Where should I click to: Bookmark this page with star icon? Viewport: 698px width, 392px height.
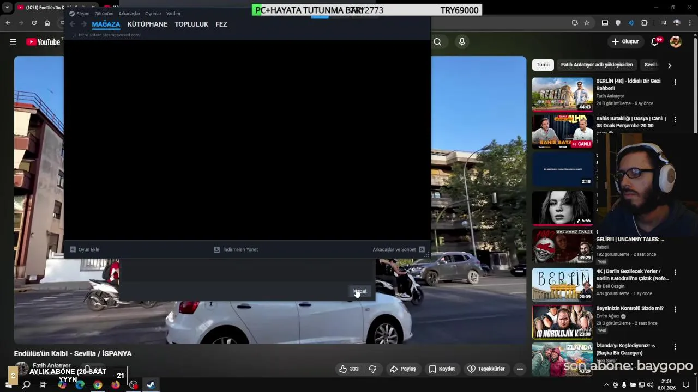587,23
